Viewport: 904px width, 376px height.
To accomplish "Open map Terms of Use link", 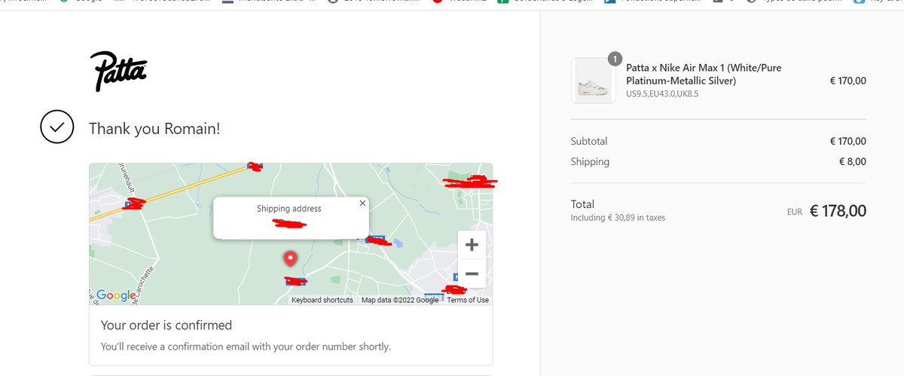I will pos(468,300).
